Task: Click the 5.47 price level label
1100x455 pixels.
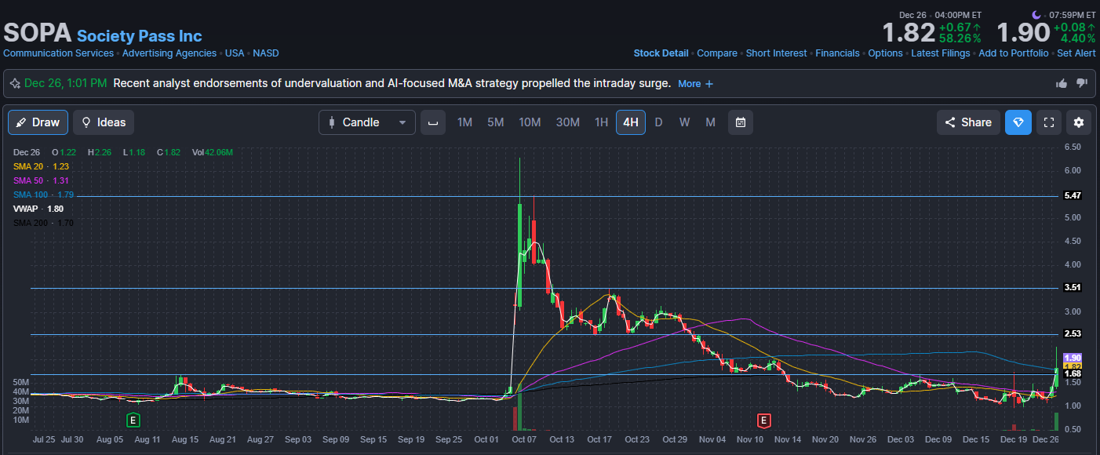Action: pos(1072,195)
